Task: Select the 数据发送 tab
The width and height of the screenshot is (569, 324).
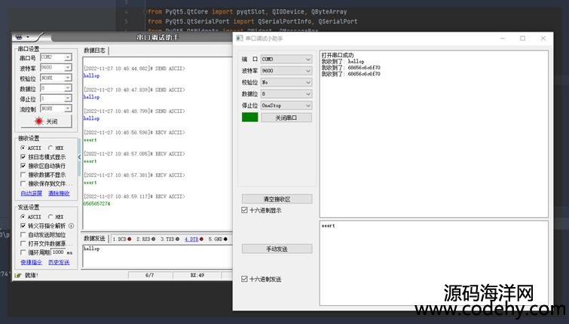Action: click(x=94, y=239)
